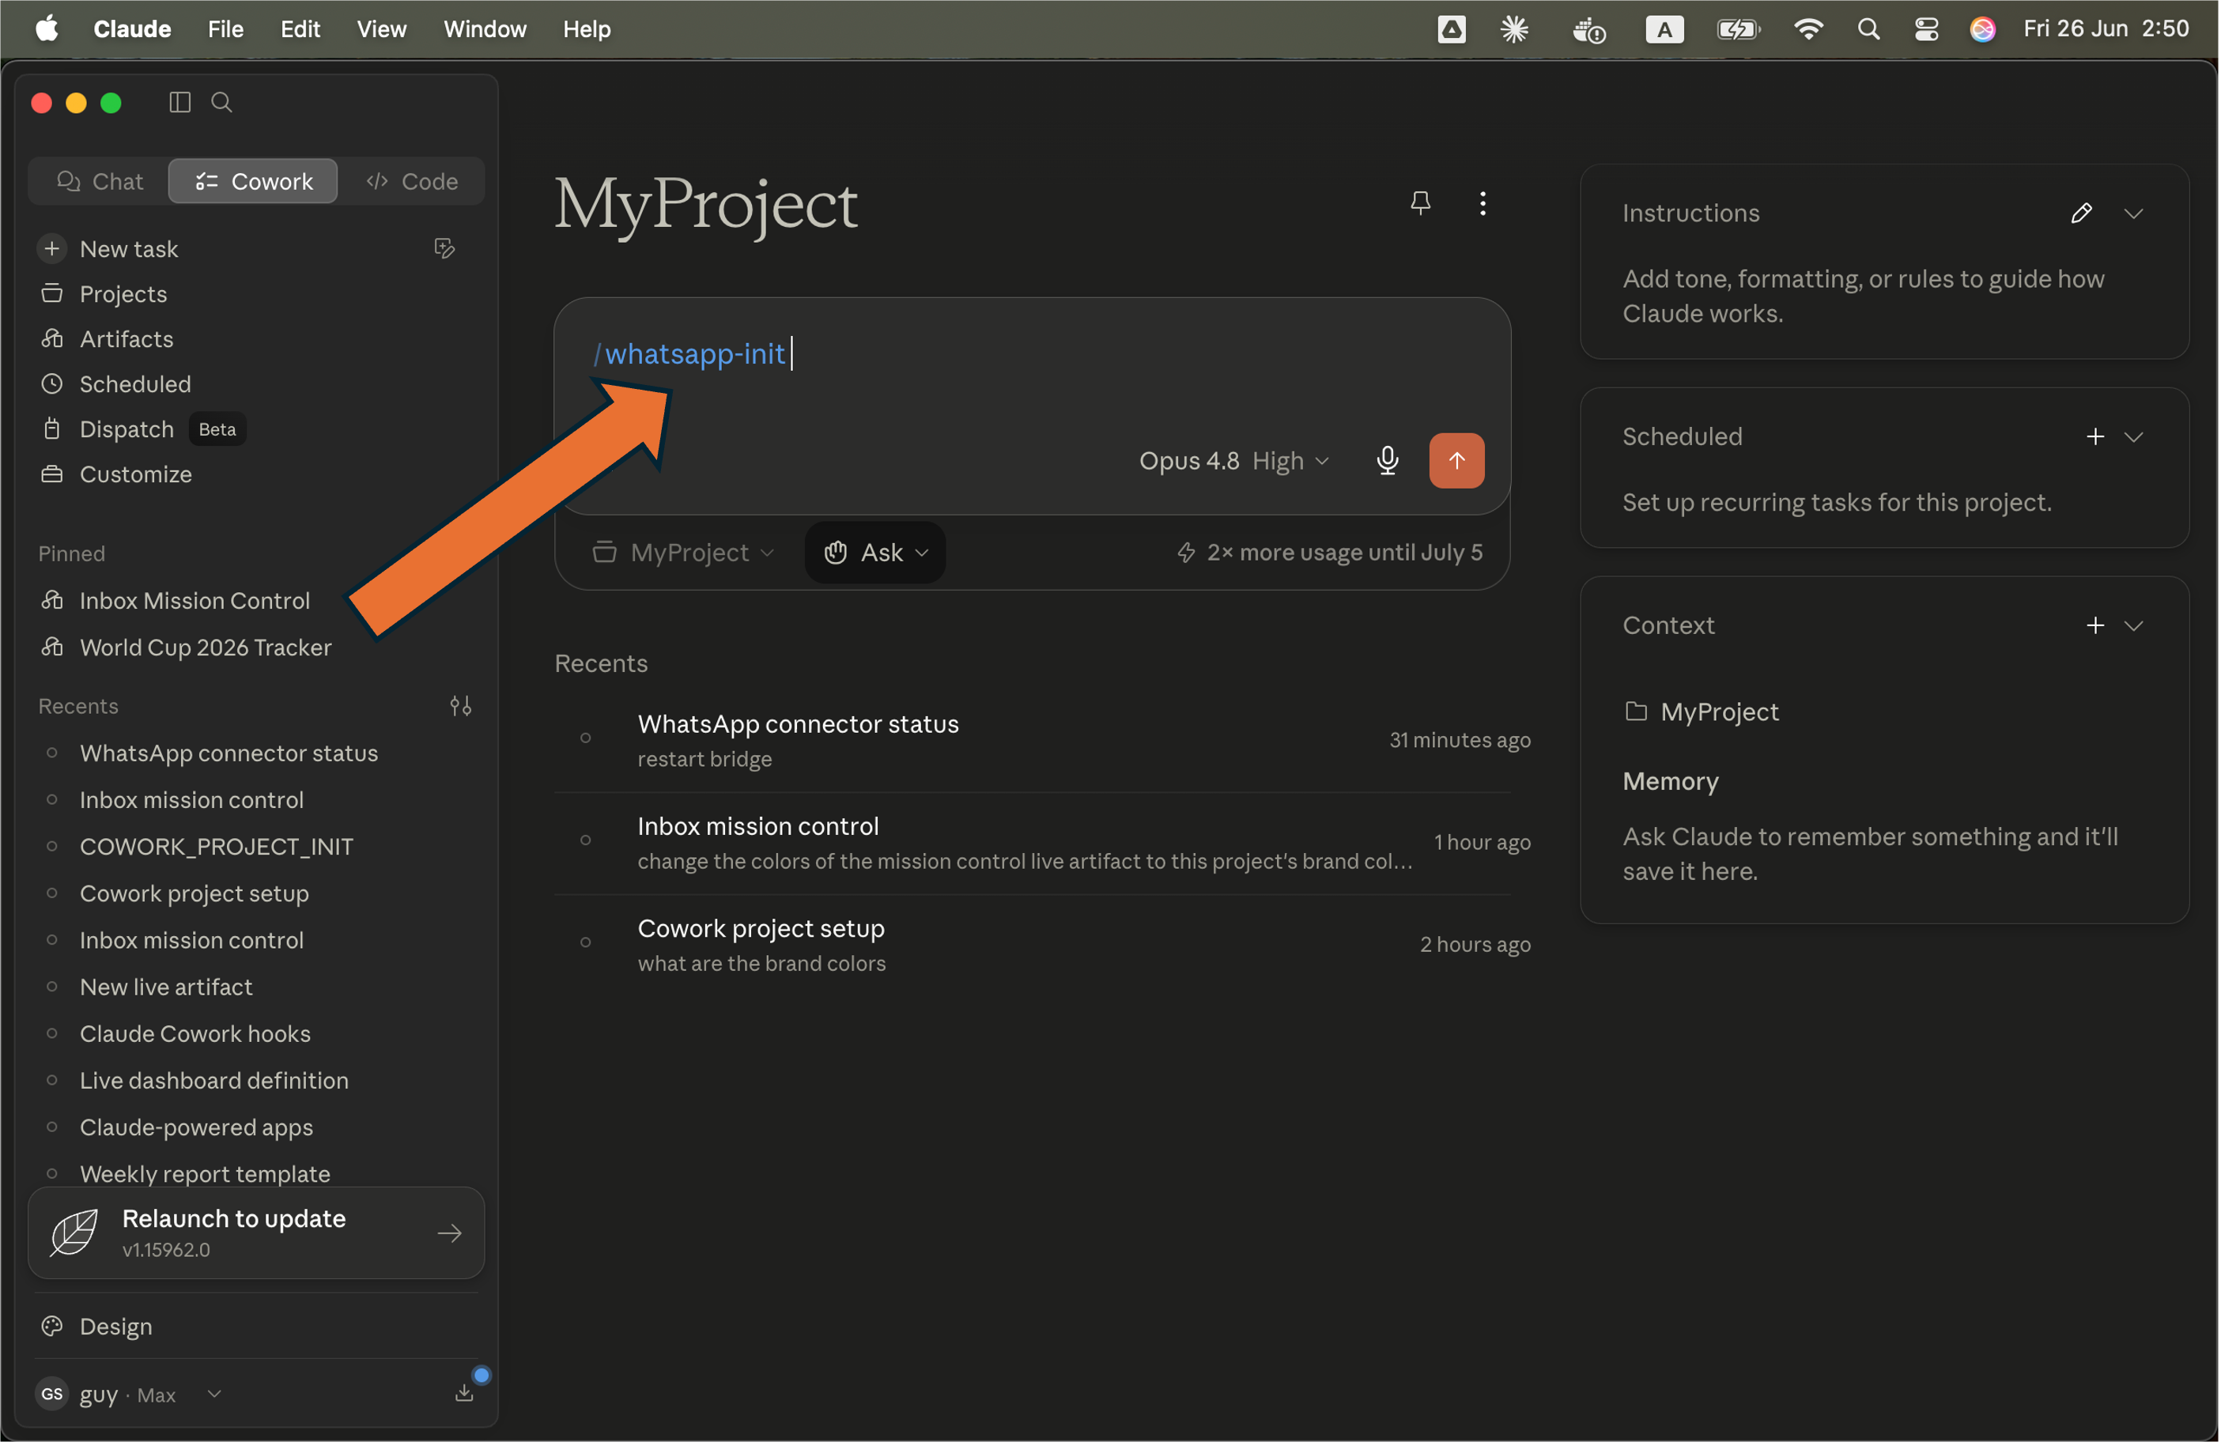The height and width of the screenshot is (1442, 2221).
Task: Collapse the Context panel
Action: pos(2133,625)
